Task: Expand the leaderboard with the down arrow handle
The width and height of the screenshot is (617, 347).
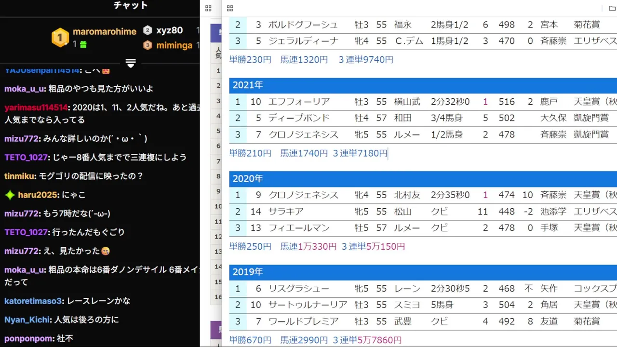Action: click(x=131, y=63)
